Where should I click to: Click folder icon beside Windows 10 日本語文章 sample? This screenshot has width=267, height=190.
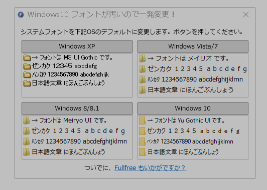click(x=142, y=152)
